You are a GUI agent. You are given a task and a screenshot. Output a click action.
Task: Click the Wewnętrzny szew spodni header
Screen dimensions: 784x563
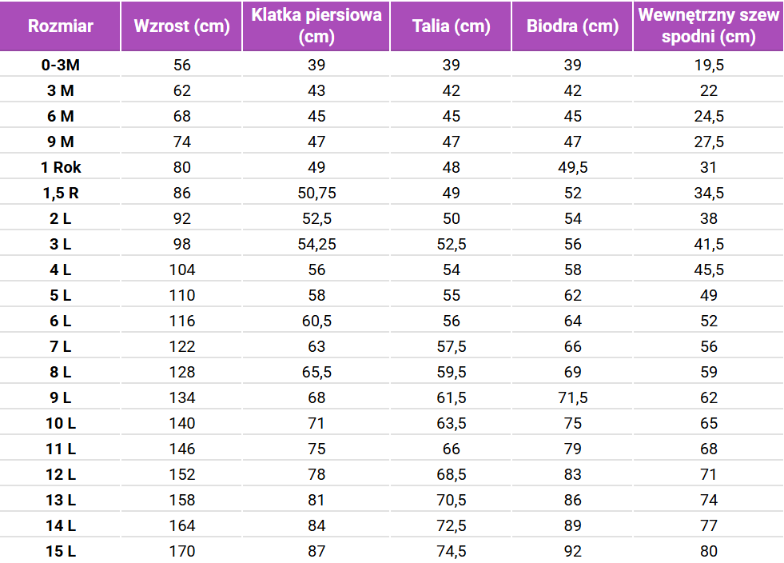[708, 26]
